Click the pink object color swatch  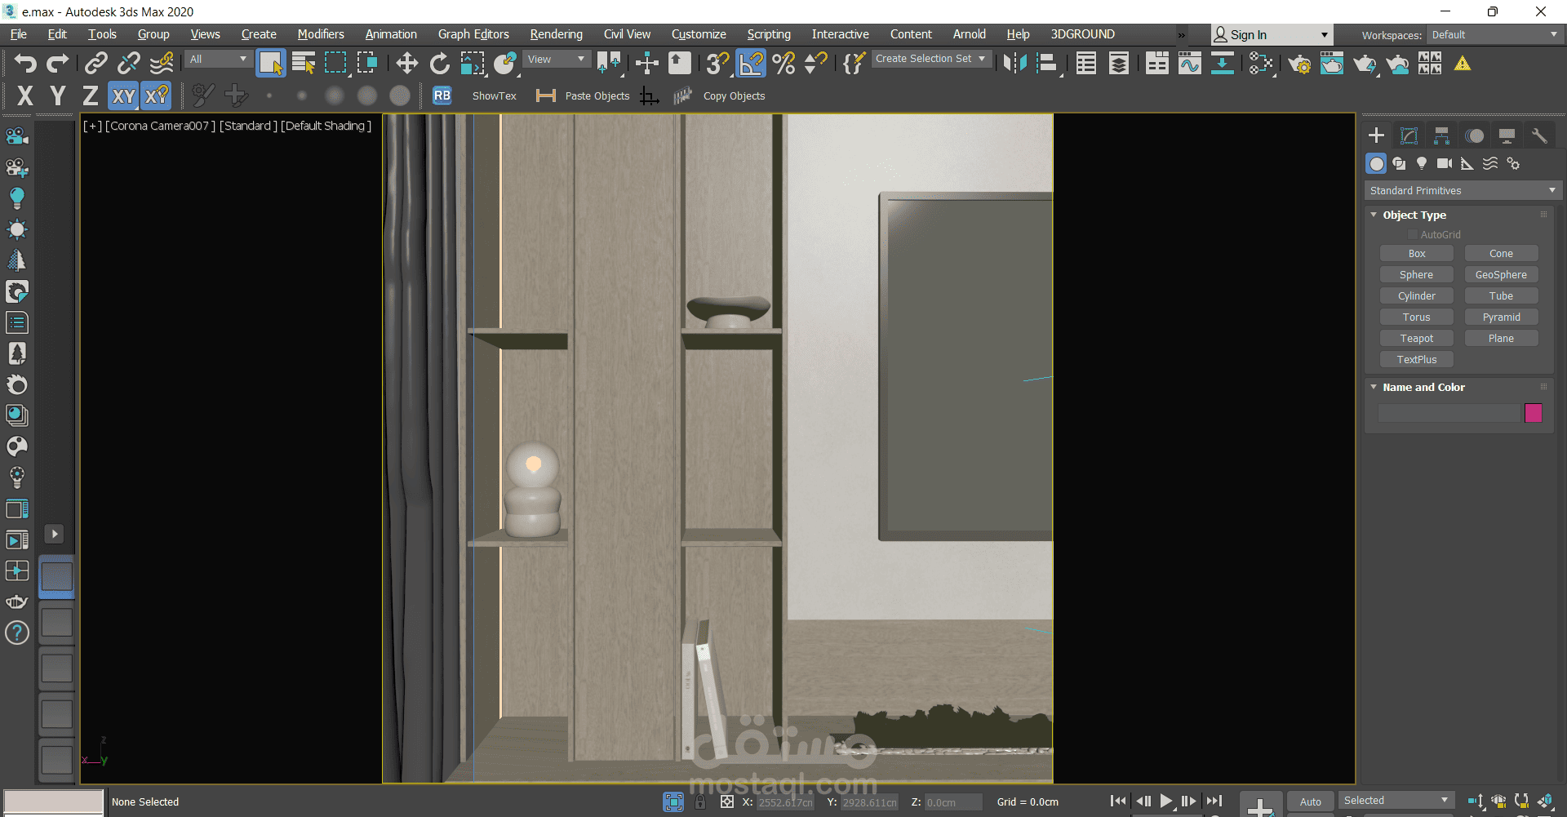(x=1534, y=413)
